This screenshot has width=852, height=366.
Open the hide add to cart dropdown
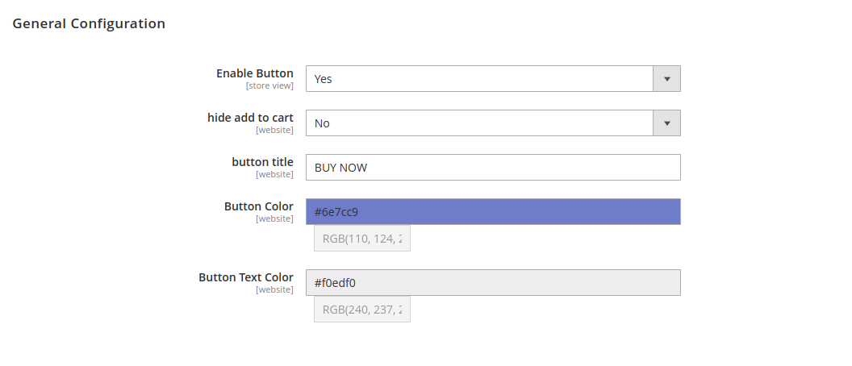479,123
